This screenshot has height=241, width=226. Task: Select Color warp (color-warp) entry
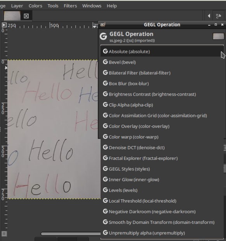[162, 137]
